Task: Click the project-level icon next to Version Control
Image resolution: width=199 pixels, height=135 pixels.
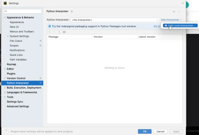Action: pyautogui.click(x=40, y=78)
